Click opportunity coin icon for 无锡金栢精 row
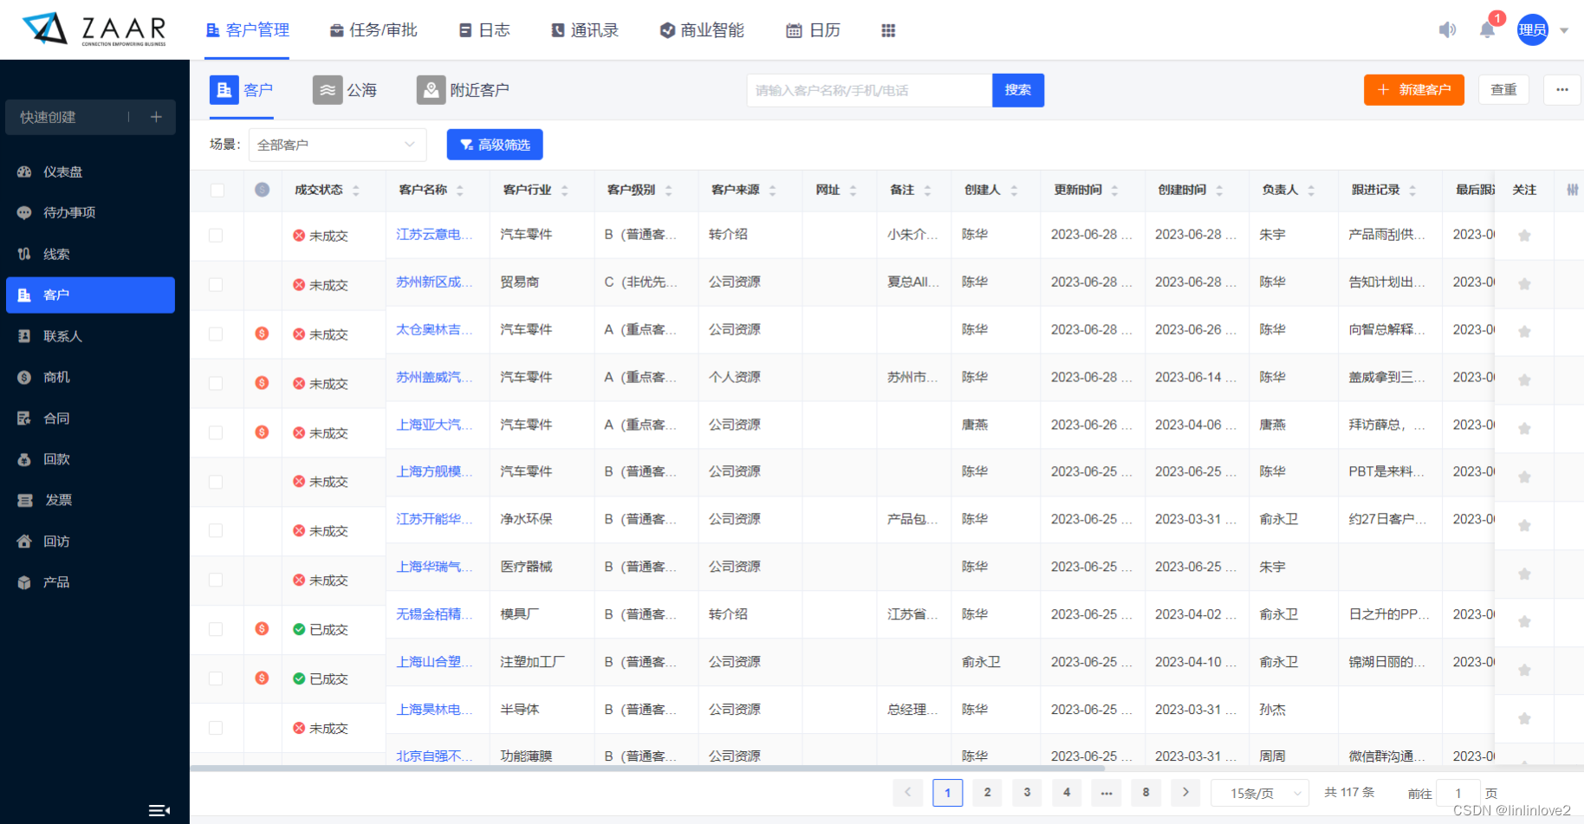This screenshot has height=824, width=1584. tap(262, 629)
